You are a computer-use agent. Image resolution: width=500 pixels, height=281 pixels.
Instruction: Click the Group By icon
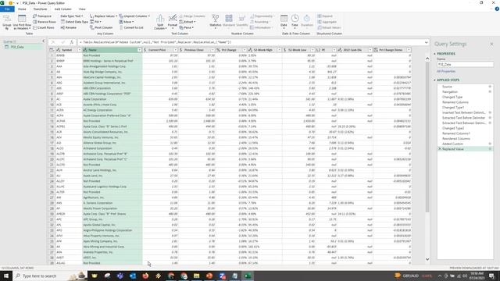pos(7,22)
